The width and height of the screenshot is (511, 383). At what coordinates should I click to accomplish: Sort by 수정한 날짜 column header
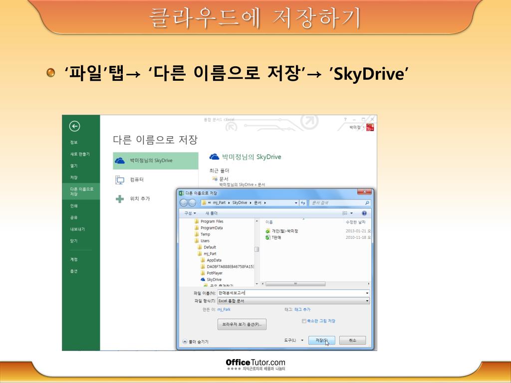pyautogui.click(x=355, y=222)
